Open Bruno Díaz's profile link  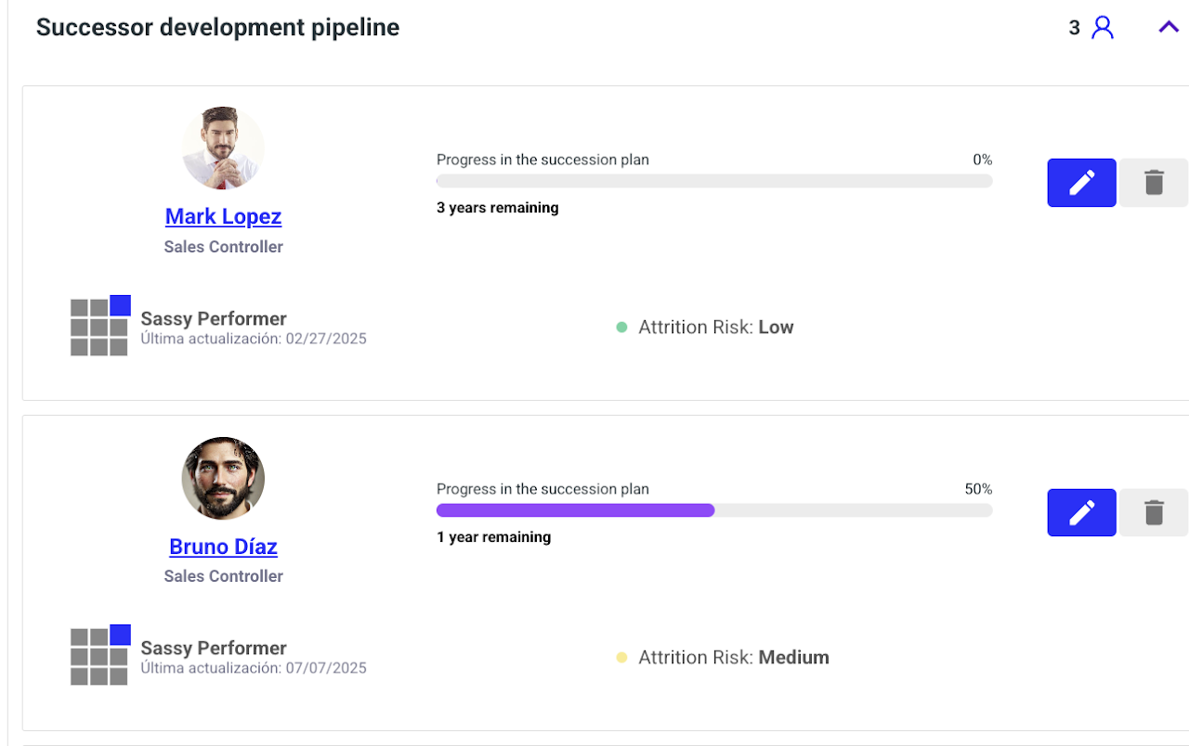223,547
